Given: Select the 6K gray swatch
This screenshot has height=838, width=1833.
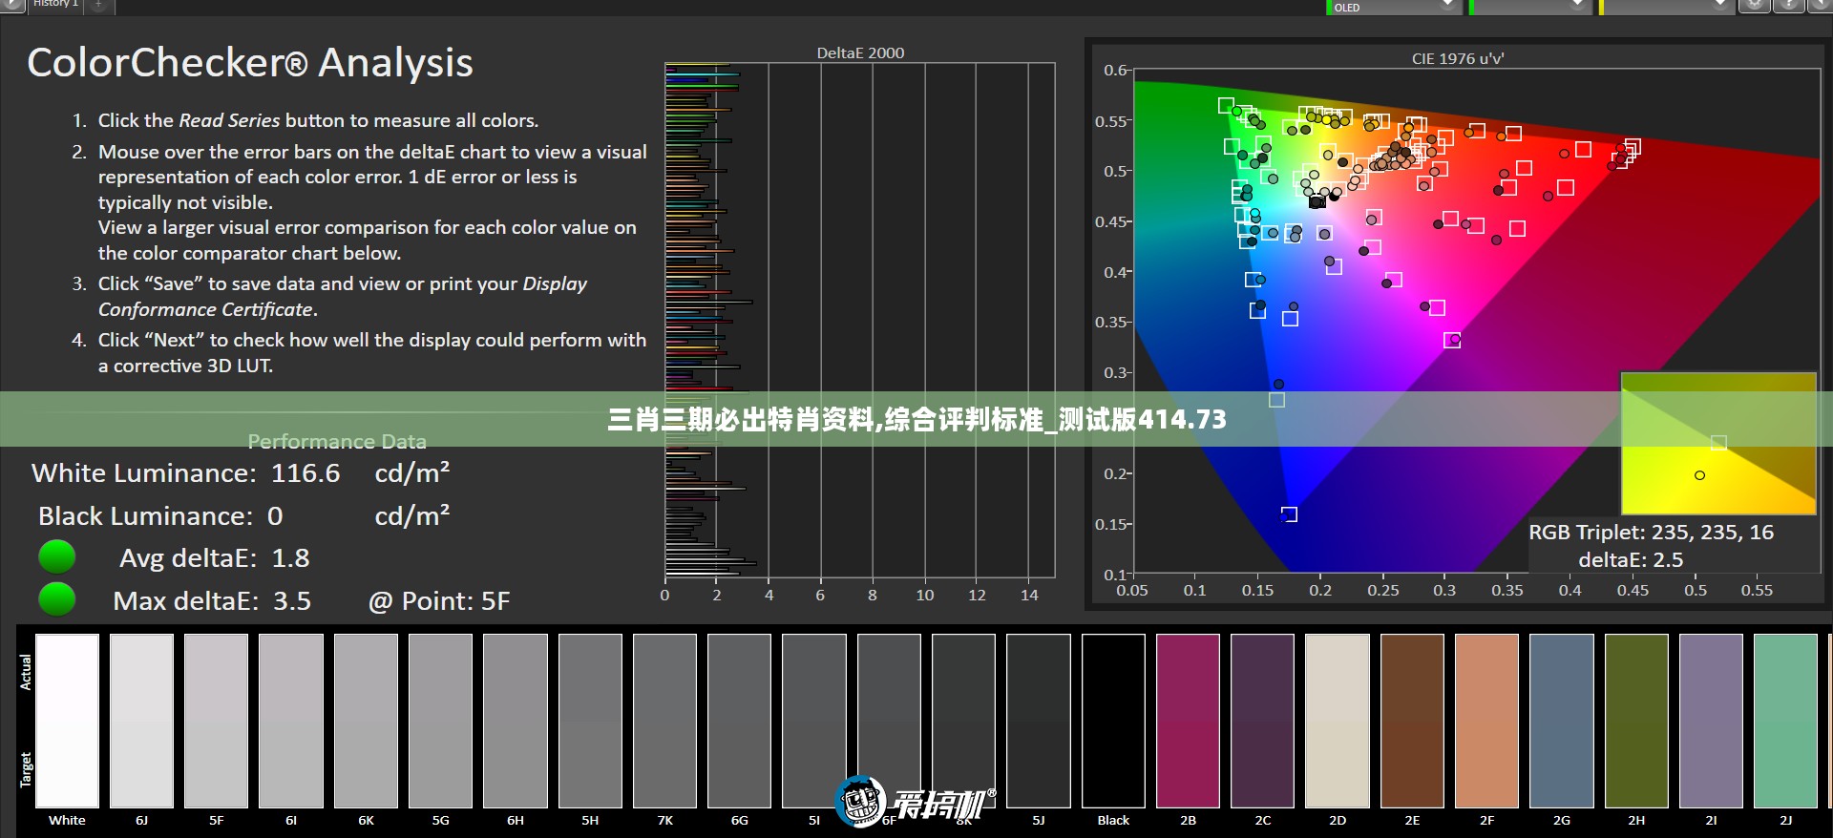Looking at the screenshot, I should point(366,721).
